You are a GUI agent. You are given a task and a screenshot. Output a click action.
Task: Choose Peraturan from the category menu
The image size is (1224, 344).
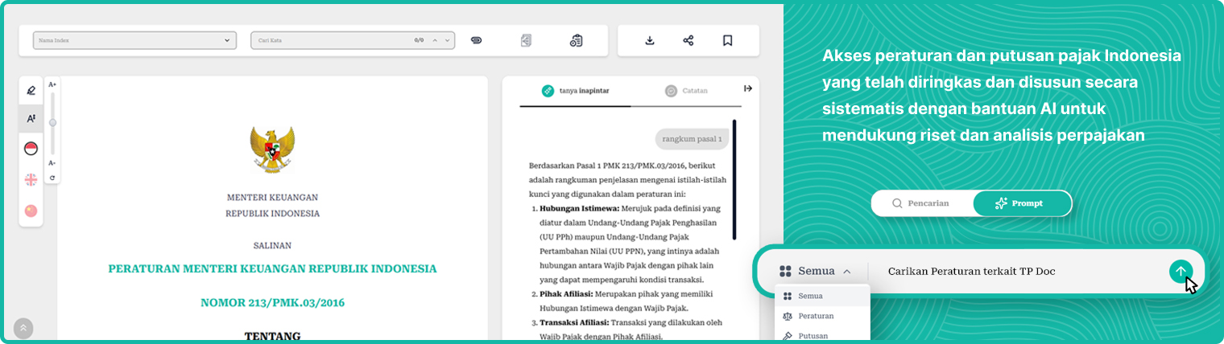816,316
